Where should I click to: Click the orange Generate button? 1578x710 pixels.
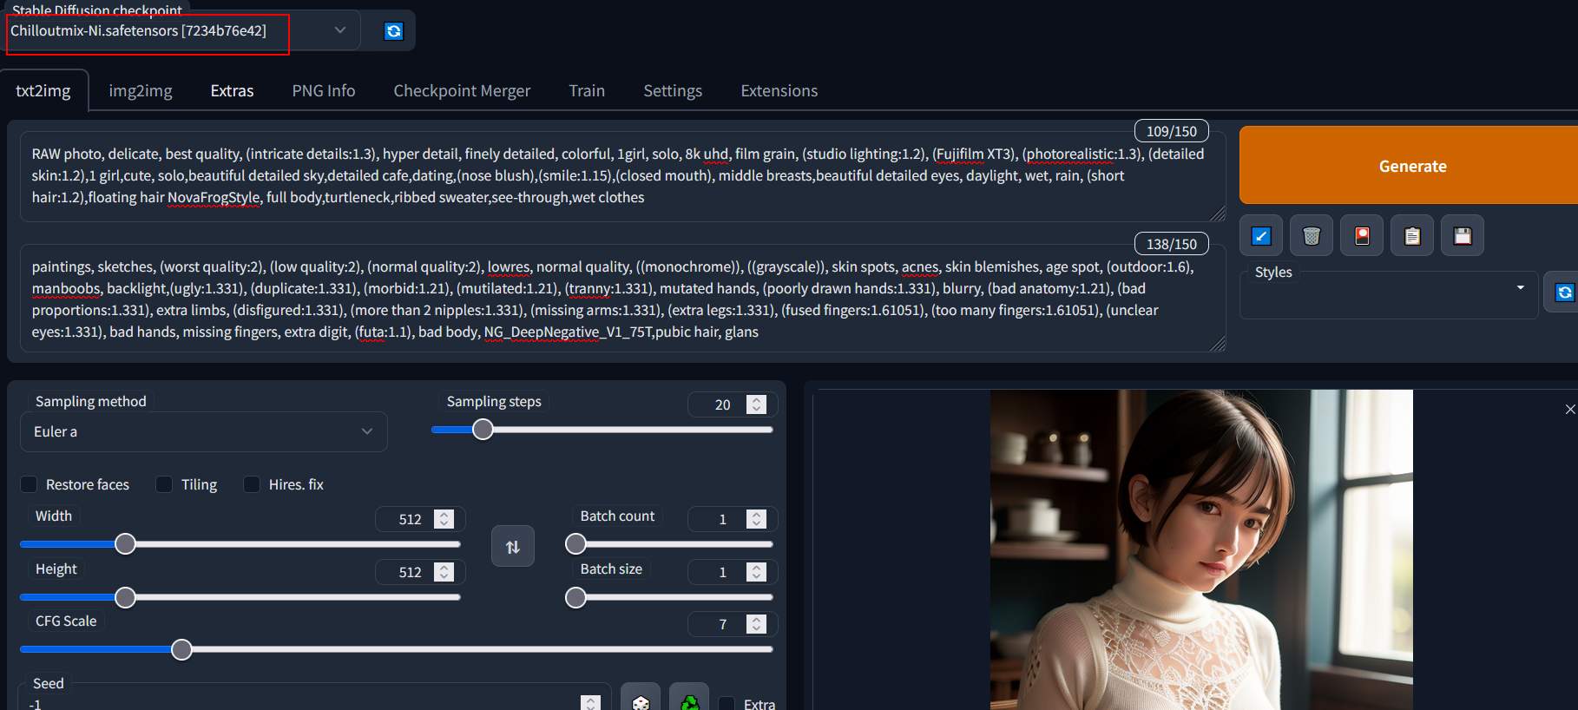pos(1412,166)
